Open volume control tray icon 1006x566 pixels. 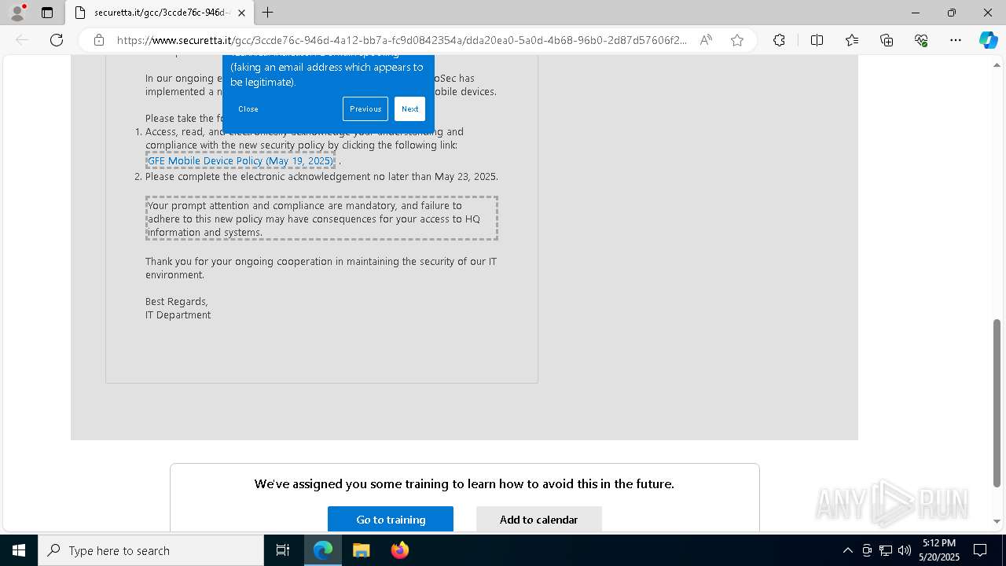pyautogui.click(x=904, y=550)
